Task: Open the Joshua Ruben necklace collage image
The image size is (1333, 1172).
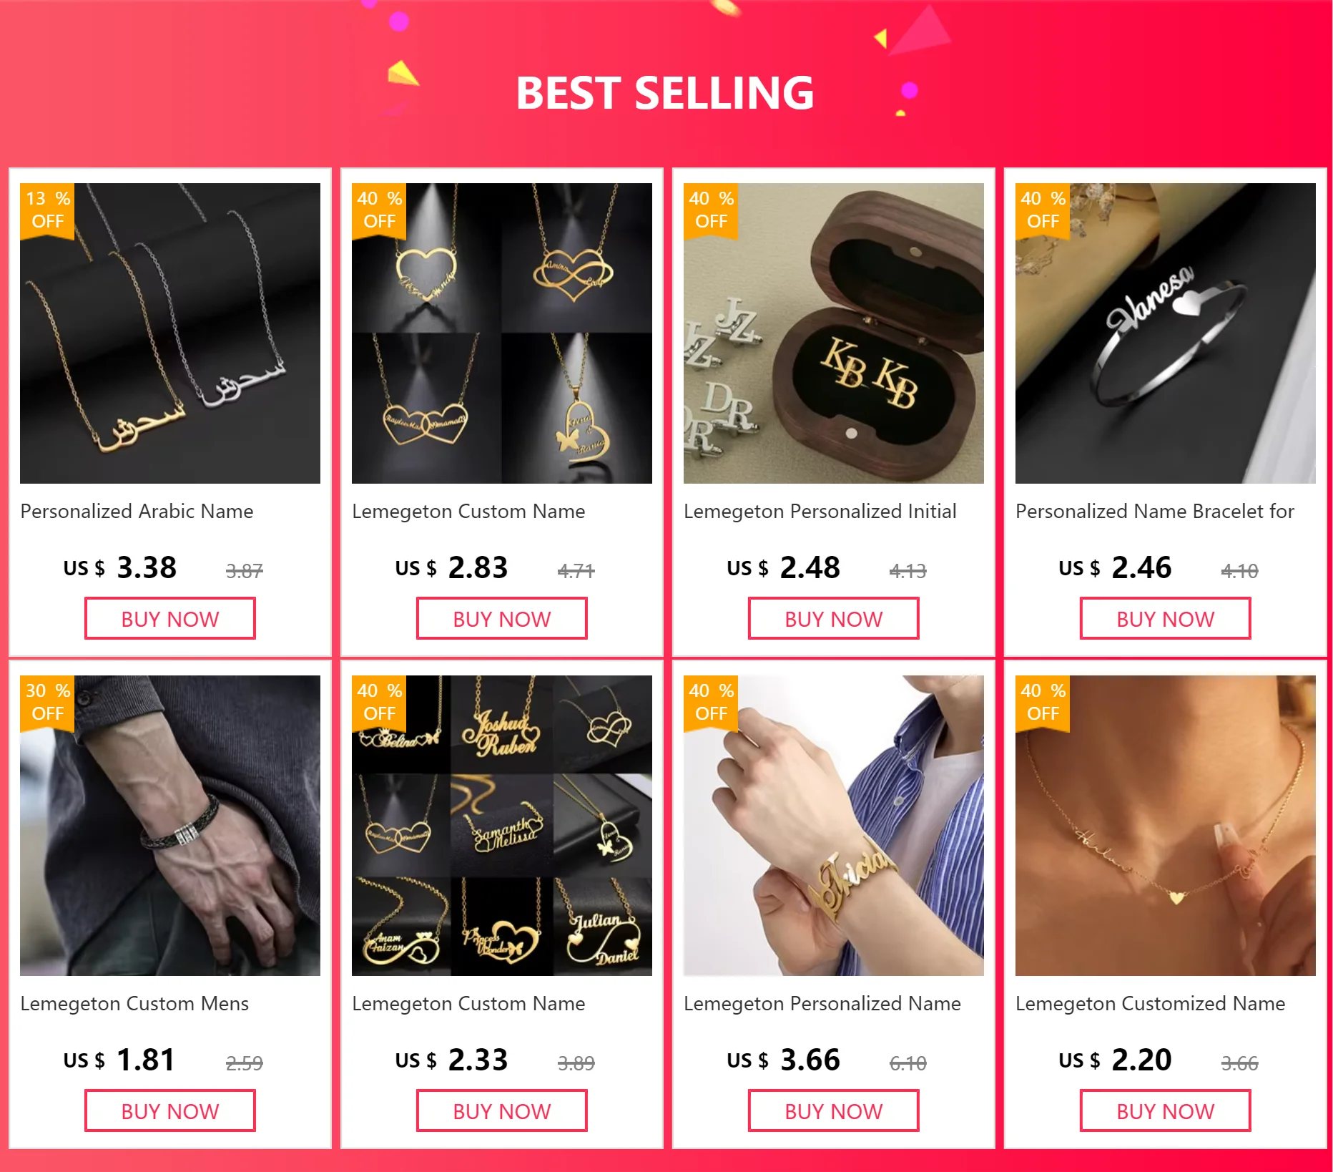Action: coord(502,826)
